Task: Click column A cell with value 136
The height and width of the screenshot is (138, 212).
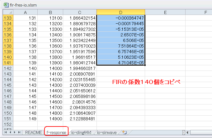Action: point(26,46)
